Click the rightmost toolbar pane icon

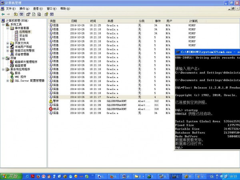click(52, 14)
